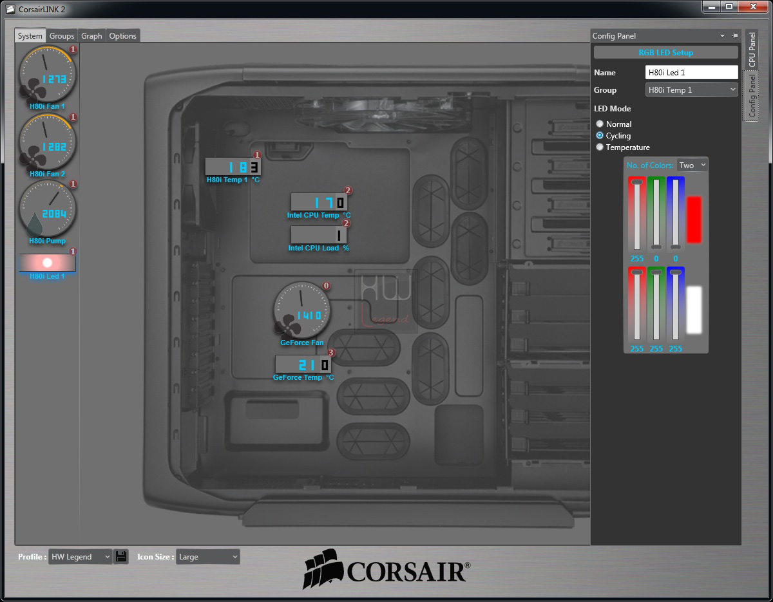
Task: Open the Icon Size dropdown
Action: coord(207,557)
